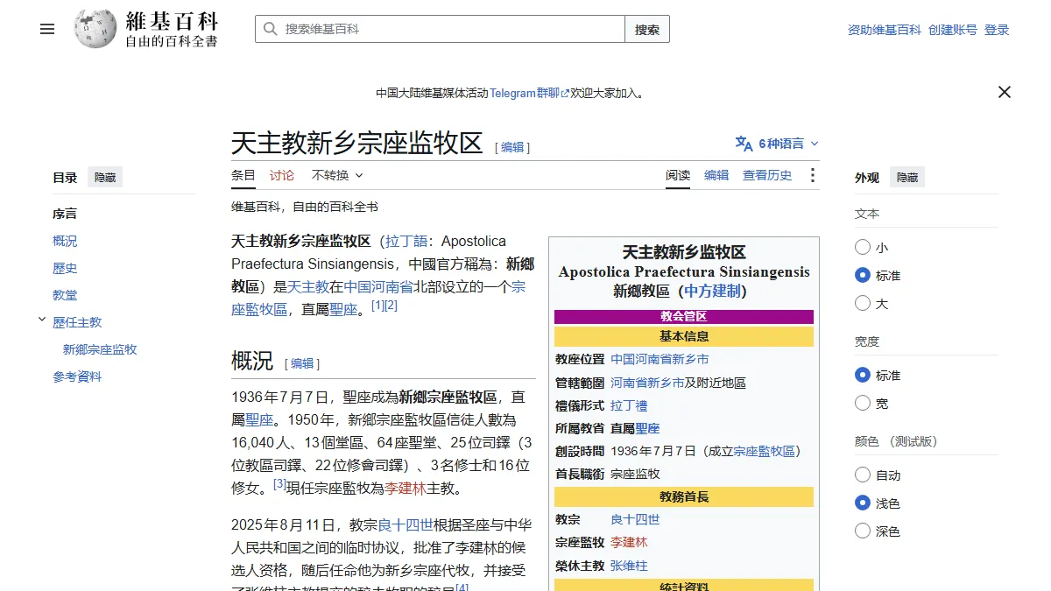Open 中国河南省新乡市 infobox link
Viewport: 1051px width, 591px height.
pos(660,359)
